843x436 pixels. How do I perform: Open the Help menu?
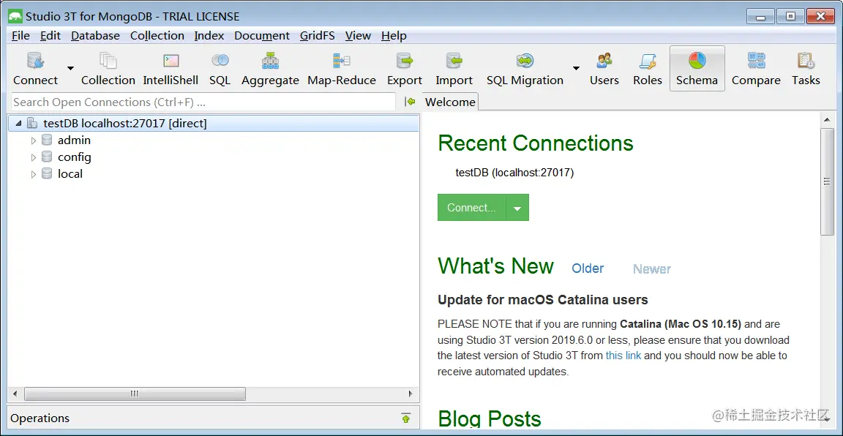pyautogui.click(x=394, y=36)
